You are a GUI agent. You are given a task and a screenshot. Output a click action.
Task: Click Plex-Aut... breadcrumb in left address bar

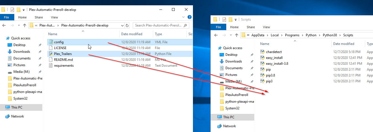47,25
